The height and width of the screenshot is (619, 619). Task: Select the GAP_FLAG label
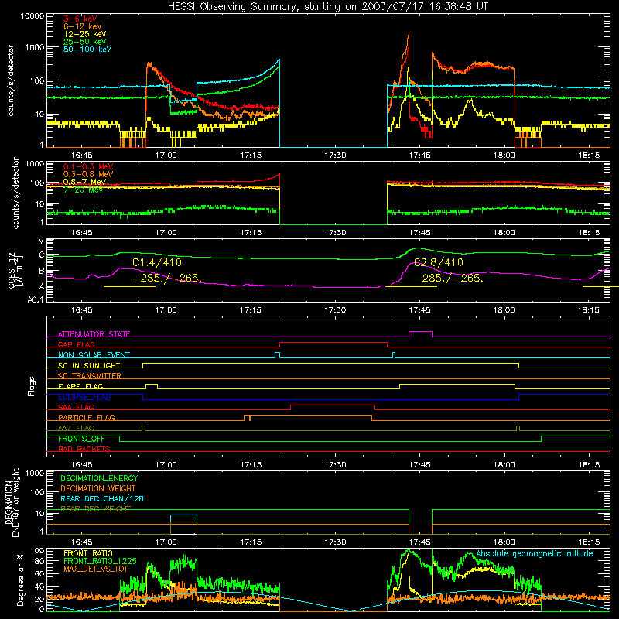point(76,344)
